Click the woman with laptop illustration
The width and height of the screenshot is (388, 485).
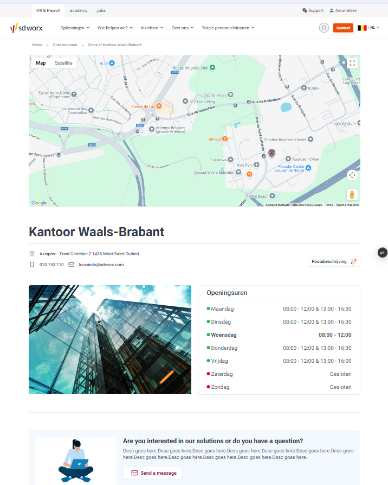(x=76, y=461)
